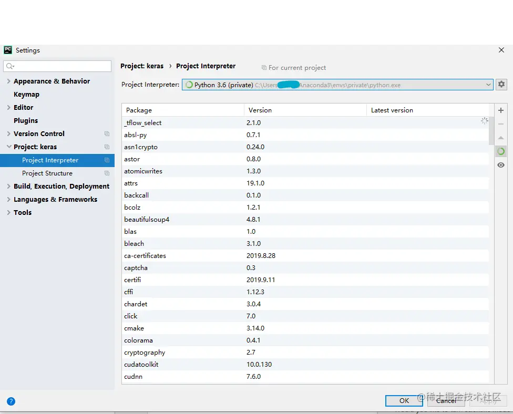Image resolution: width=513 pixels, height=414 pixels.
Task: Click the search magnifier icon in settings
Action: (10, 66)
